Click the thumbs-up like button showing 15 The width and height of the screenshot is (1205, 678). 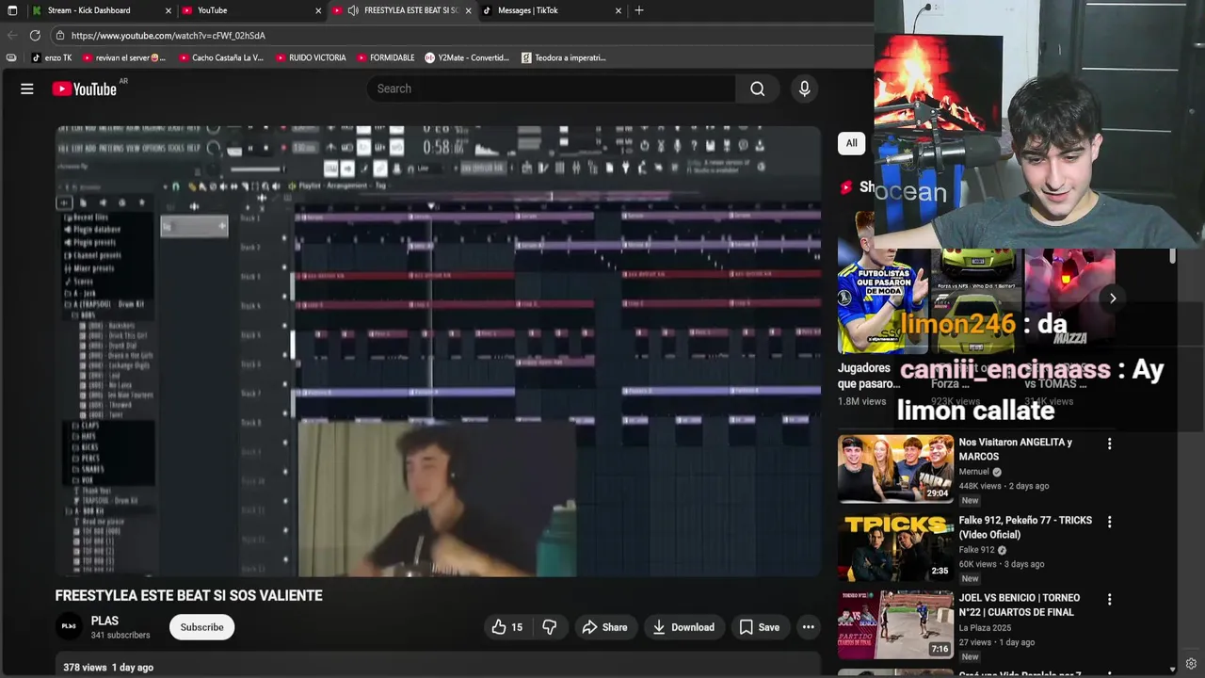coord(506,627)
